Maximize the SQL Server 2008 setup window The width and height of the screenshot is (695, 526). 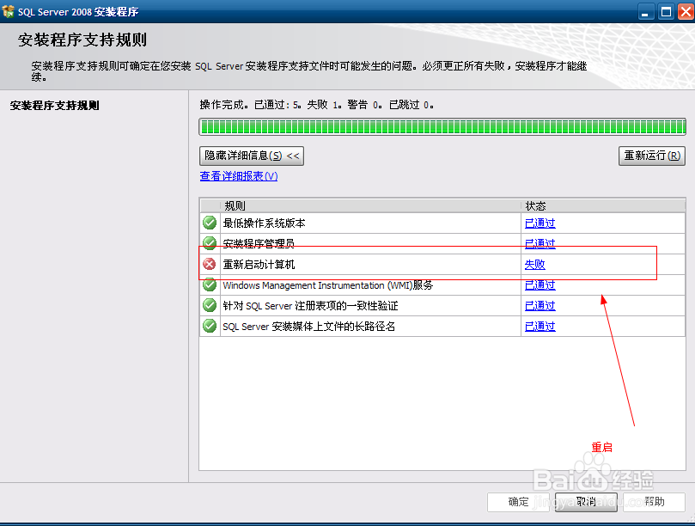pyautogui.click(x=666, y=11)
